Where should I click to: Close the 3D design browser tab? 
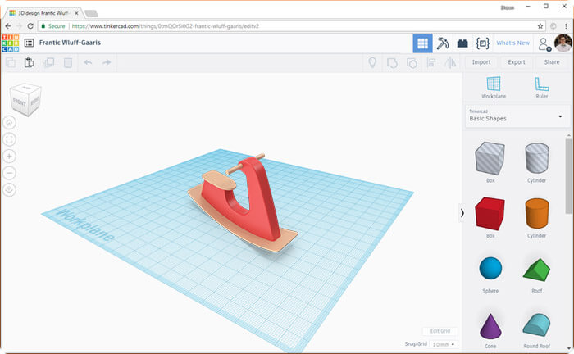pyautogui.click(x=76, y=13)
